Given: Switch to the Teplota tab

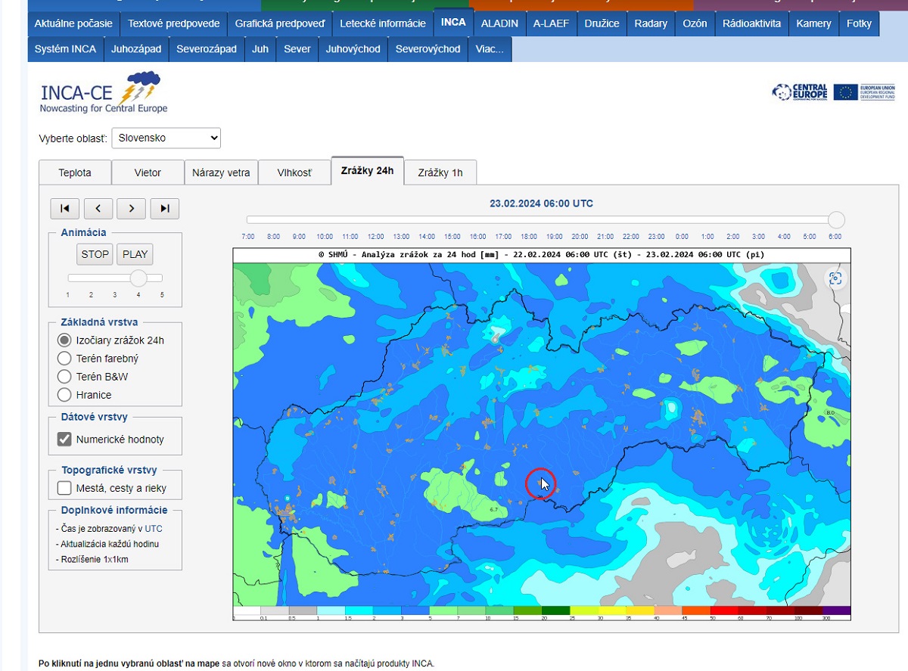Looking at the screenshot, I should [x=75, y=172].
